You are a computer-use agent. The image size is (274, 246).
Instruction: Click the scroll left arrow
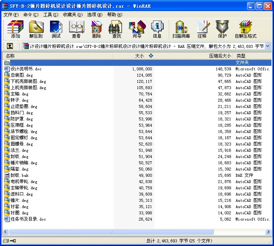click(6, 232)
